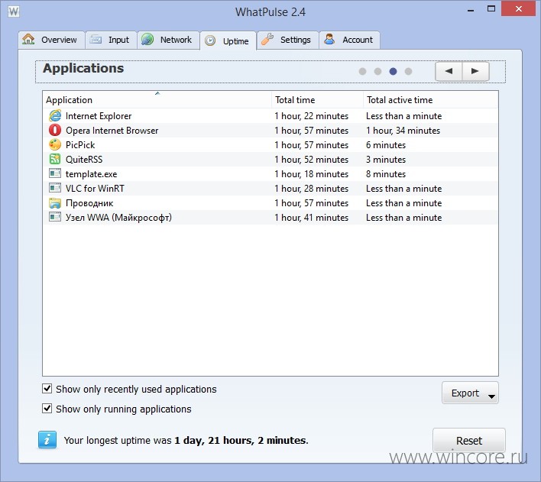Toggle Show only recently used applications
Viewport: 541px width, 482px height.
tap(47, 389)
